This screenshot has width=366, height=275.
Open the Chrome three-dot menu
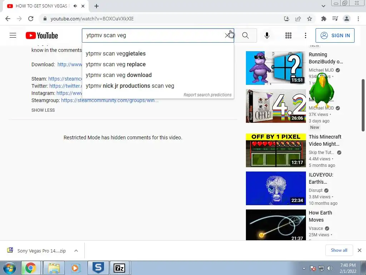pos(358,19)
